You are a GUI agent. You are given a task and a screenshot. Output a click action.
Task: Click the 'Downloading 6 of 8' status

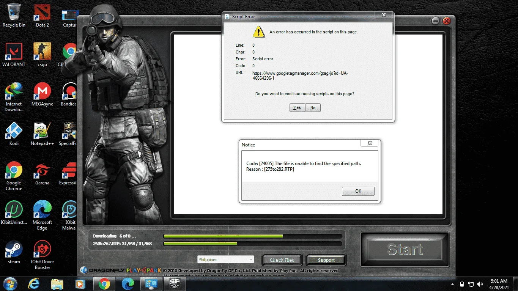[114, 236]
